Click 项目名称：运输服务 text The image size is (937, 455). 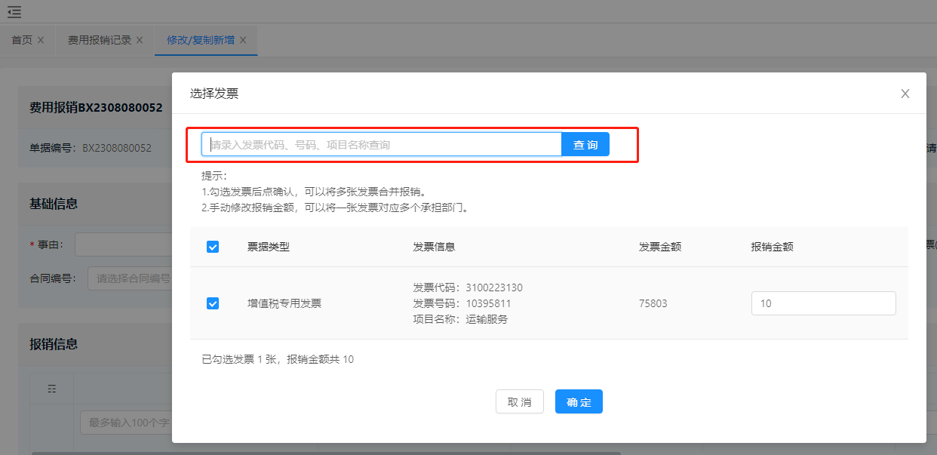click(460, 319)
